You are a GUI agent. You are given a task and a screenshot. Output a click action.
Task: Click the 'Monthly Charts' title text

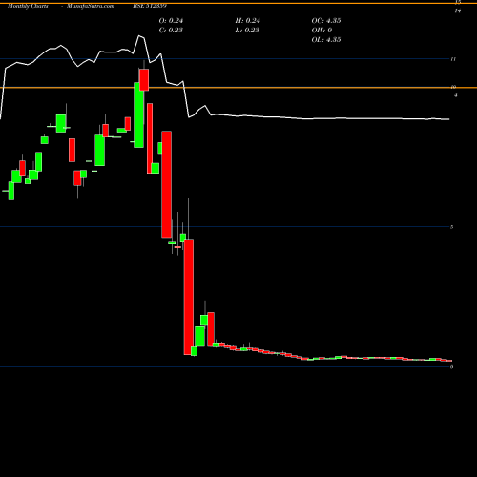(x=28, y=6)
